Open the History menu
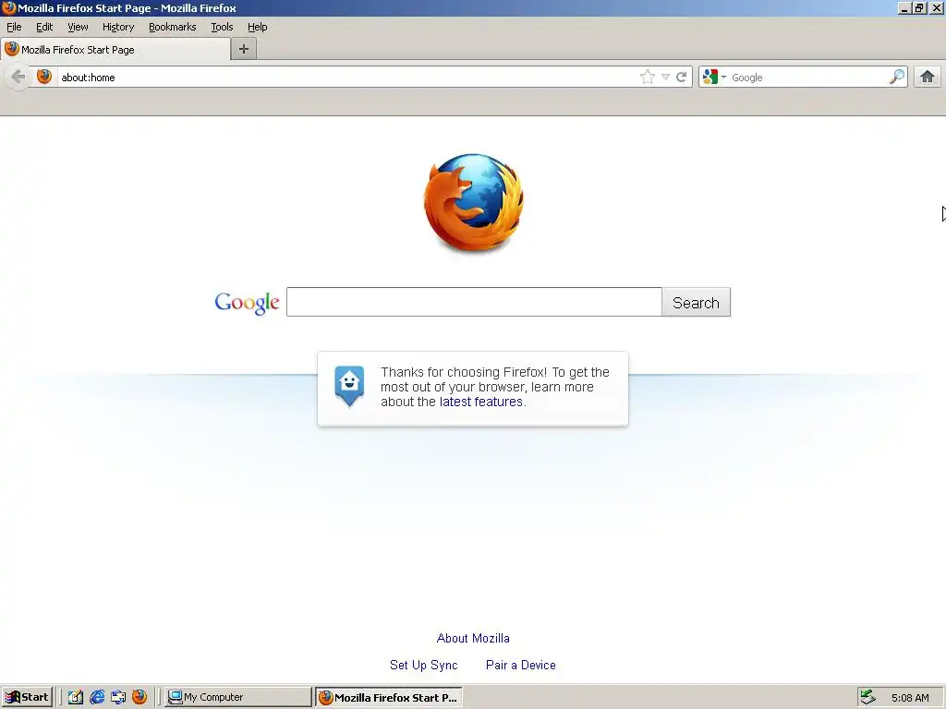 (x=118, y=27)
